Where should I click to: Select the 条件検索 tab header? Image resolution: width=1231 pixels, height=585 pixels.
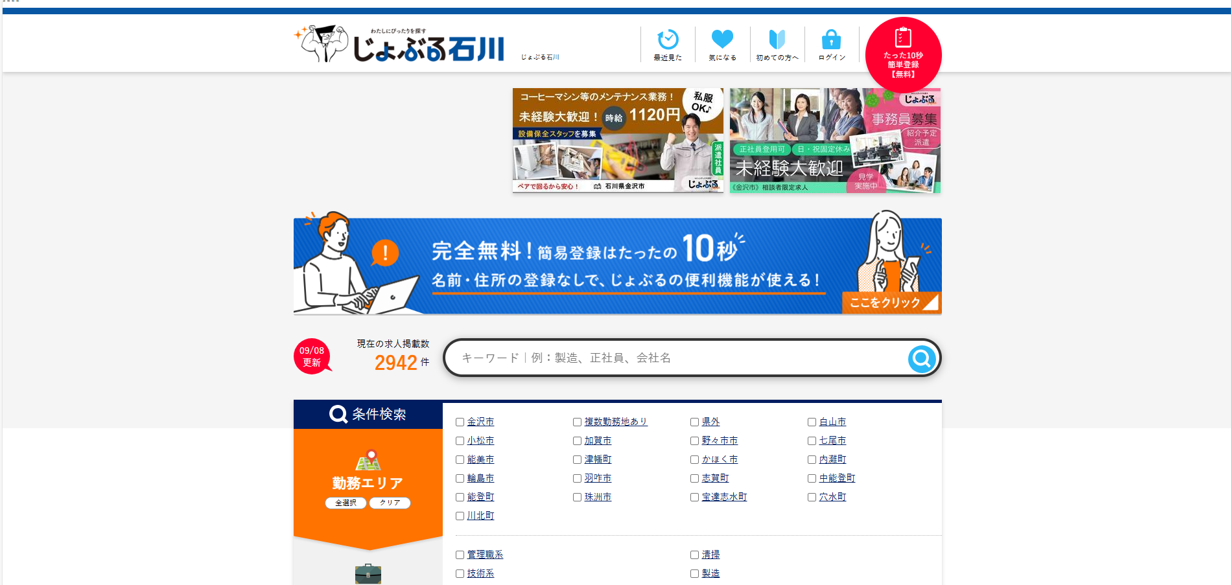368,415
